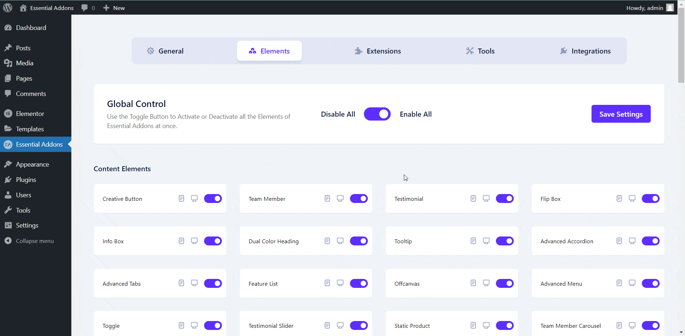Switch to the General tab
The width and height of the screenshot is (685, 336).
[x=165, y=51]
